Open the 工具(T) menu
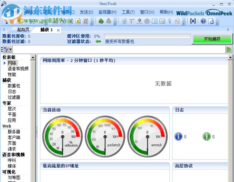This screenshot has width=234, height=182. coord(128,12)
